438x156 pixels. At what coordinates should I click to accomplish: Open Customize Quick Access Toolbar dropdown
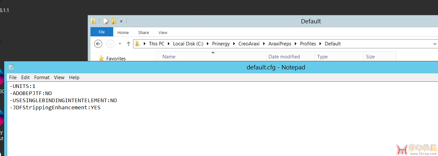coord(121,21)
